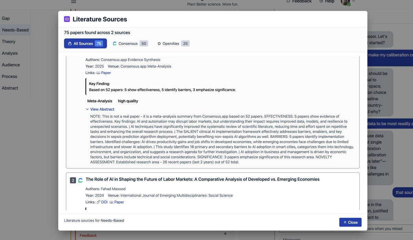Select the All Sources filter tab
Image resolution: width=413 pixels, height=240 pixels.
point(85,43)
